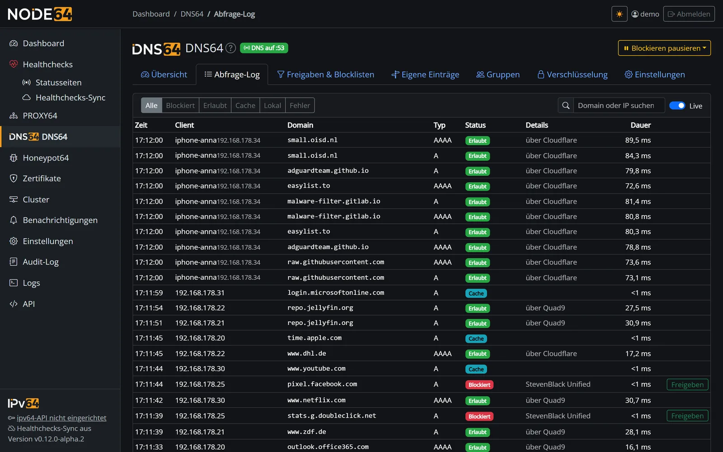This screenshot has width=723, height=452.
Task: Click the Abmelden button
Action: click(x=689, y=14)
